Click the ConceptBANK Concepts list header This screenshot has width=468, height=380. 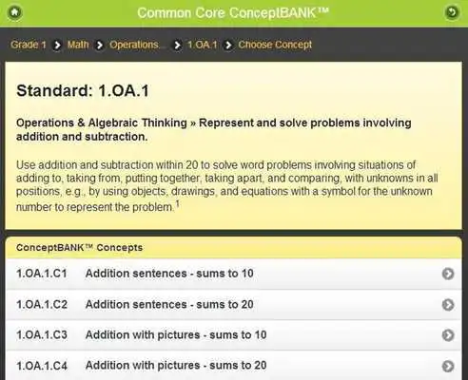[234, 248]
